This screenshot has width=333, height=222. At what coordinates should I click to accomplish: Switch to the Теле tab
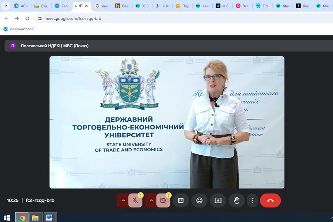(x=61, y=6)
